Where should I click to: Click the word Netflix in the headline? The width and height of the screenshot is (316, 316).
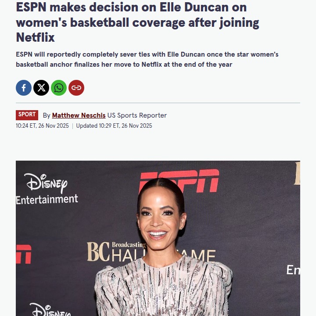pos(35,37)
